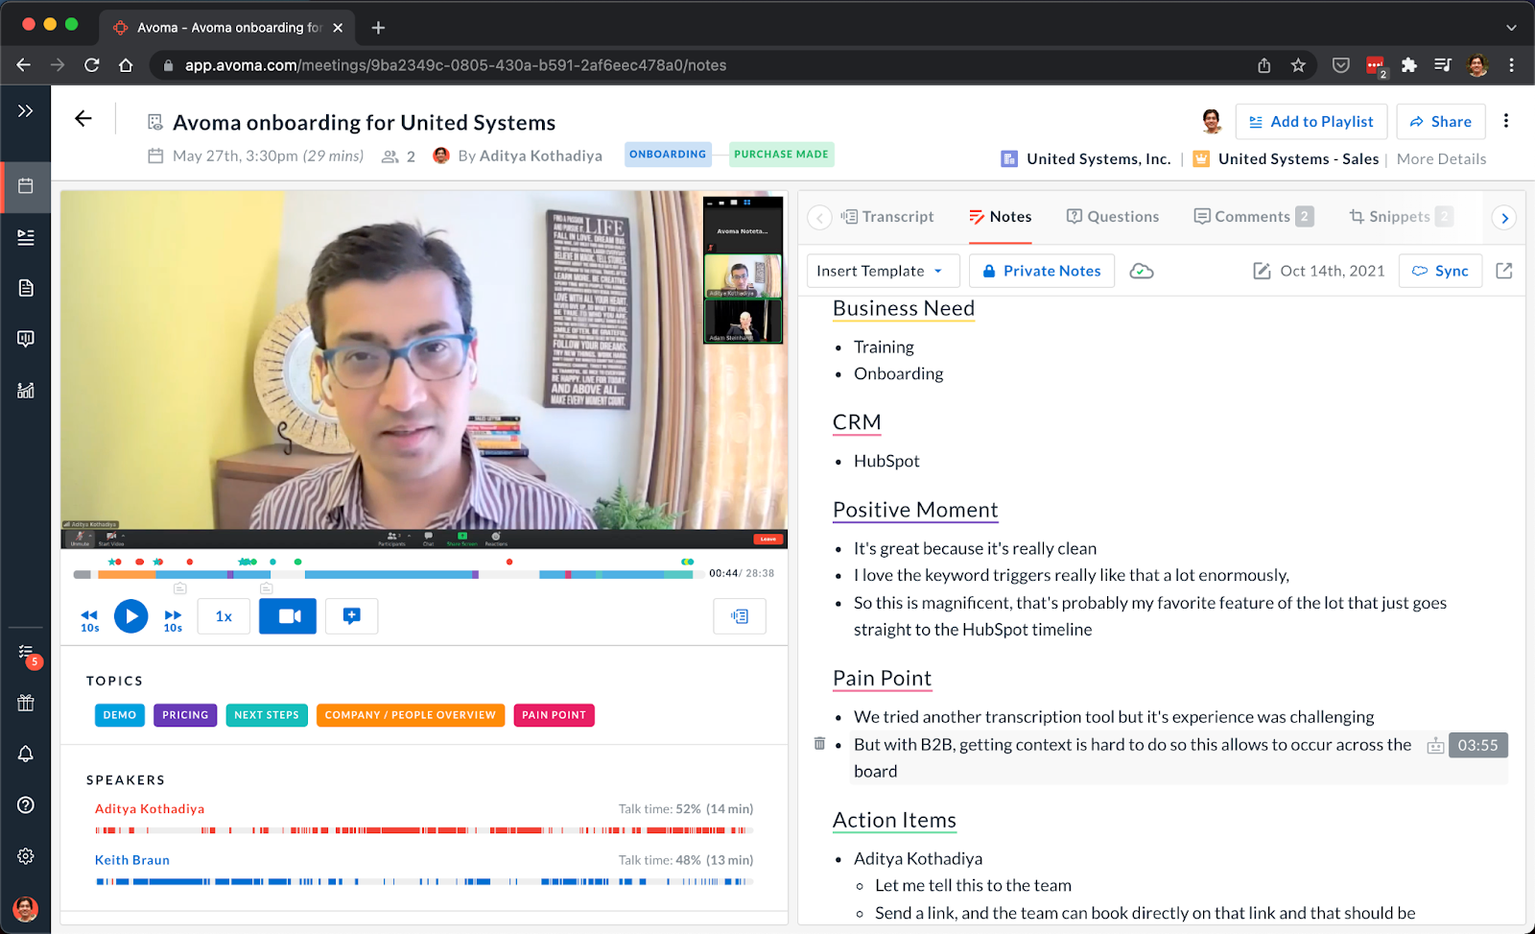The image size is (1535, 934).
Task: Select the DEMO topic tag
Action: point(120,715)
